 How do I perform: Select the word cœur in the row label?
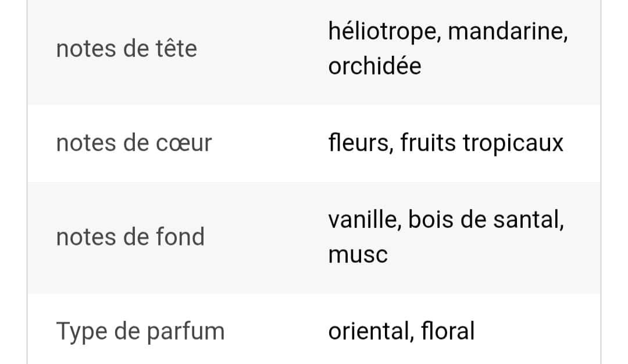tap(184, 144)
